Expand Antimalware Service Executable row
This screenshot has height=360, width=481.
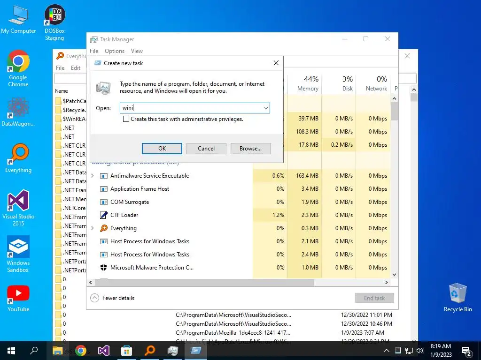click(x=93, y=176)
